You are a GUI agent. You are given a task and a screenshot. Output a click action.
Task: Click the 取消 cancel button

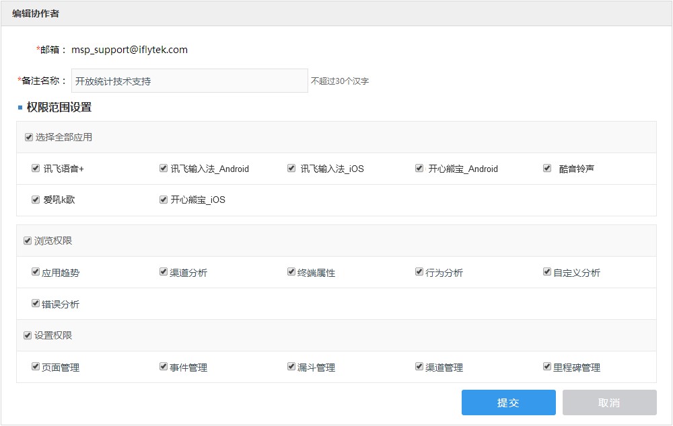(610, 402)
